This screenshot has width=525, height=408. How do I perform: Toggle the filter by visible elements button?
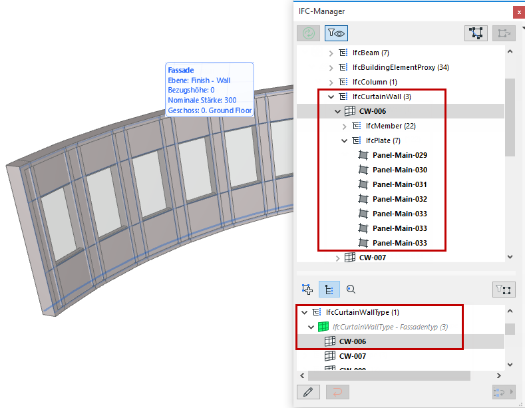(x=336, y=33)
